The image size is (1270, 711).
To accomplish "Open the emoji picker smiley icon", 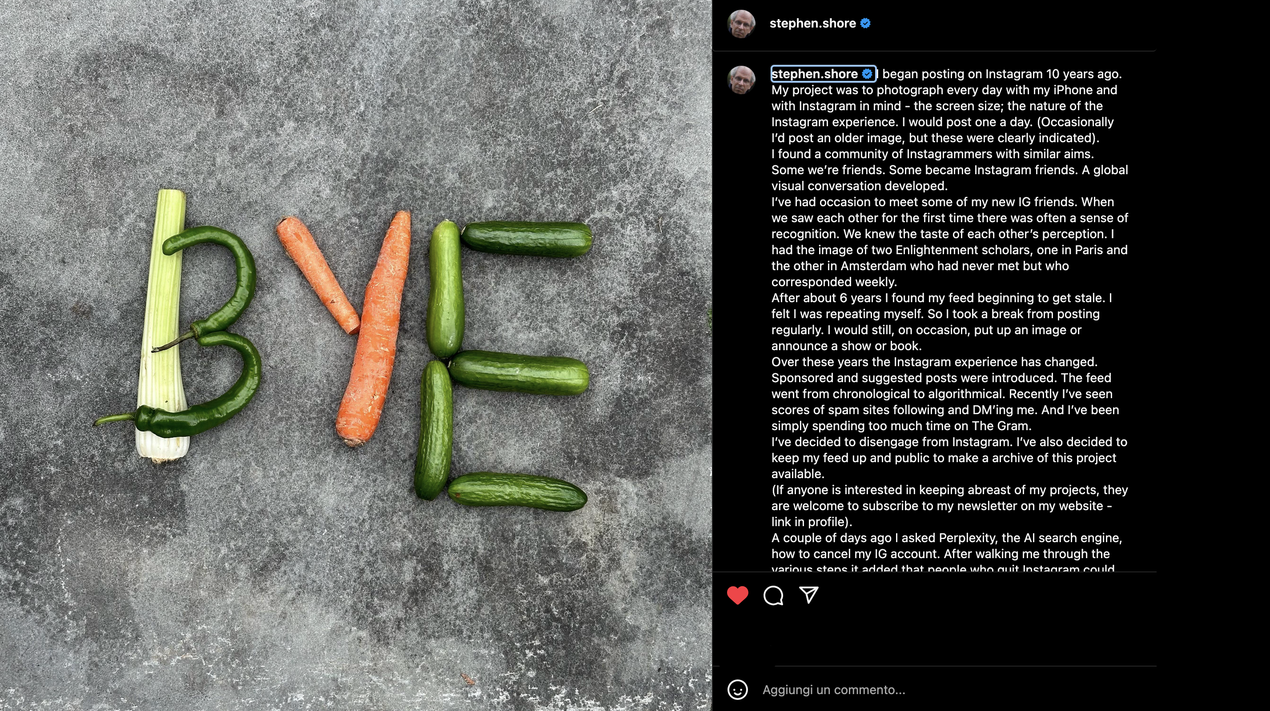I will (x=738, y=689).
